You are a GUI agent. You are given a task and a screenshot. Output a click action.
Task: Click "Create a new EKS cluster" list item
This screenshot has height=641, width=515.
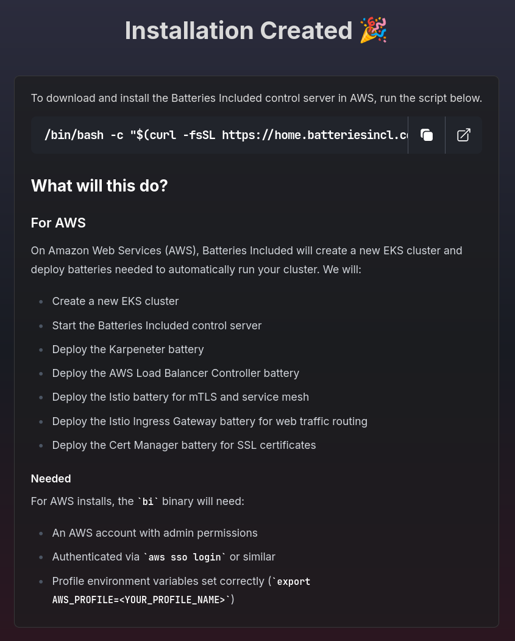pyautogui.click(x=115, y=301)
